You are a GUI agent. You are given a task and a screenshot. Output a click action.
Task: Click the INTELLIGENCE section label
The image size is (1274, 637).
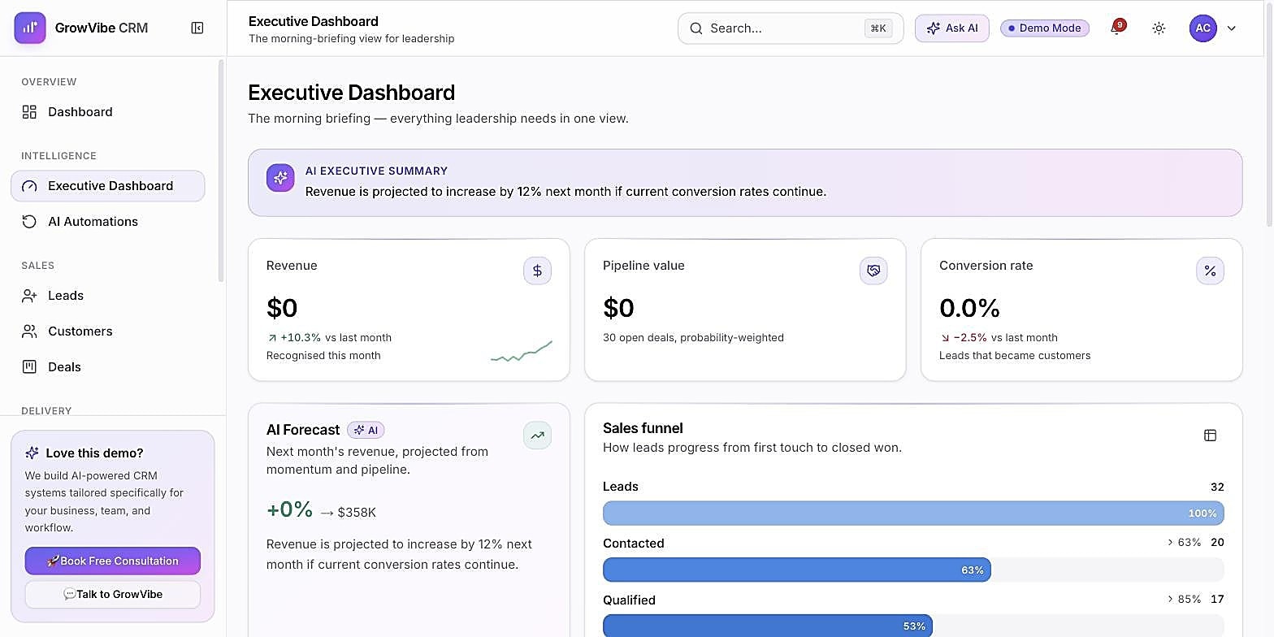[58, 156]
